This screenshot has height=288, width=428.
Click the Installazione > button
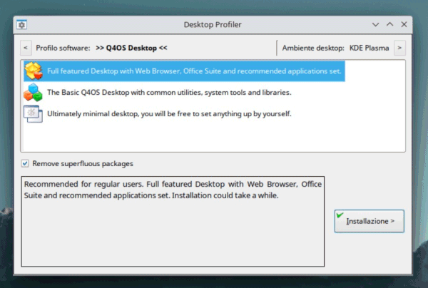[x=369, y=221]
